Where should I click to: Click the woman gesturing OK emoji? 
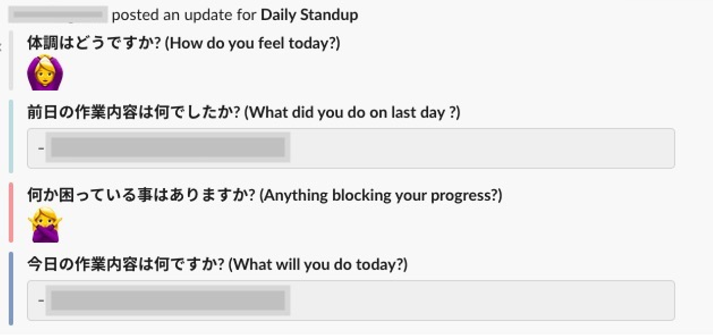pyautogui.click(x=45, y=73)
